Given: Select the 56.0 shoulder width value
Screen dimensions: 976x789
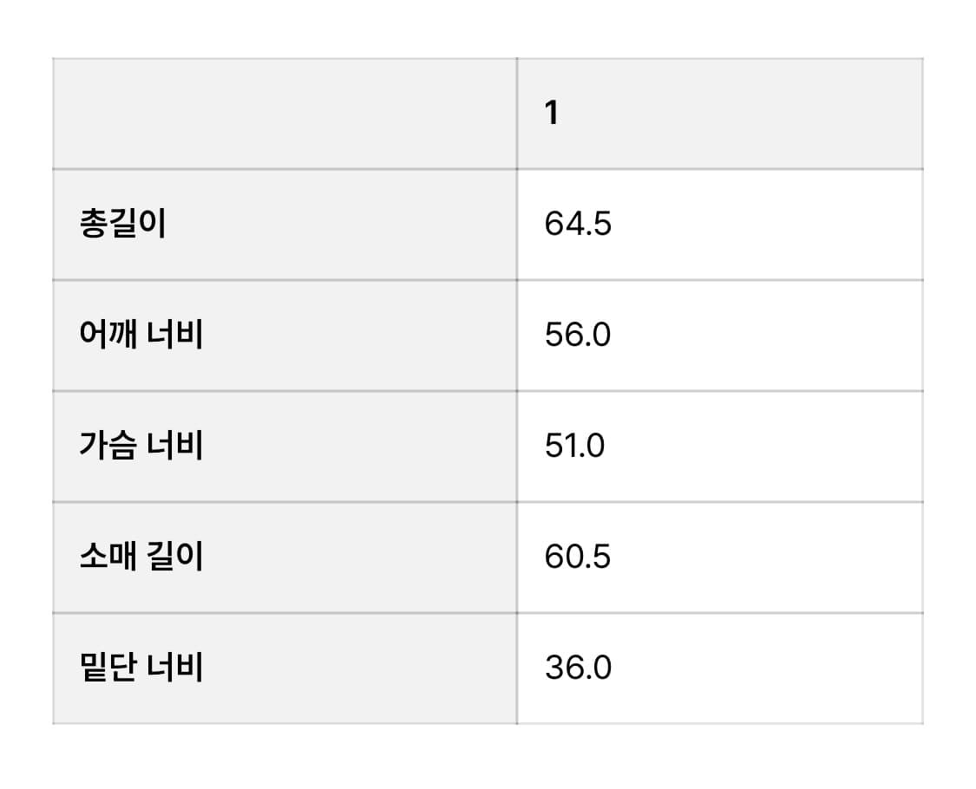Looking at the screenshot, I should (578, 336).
